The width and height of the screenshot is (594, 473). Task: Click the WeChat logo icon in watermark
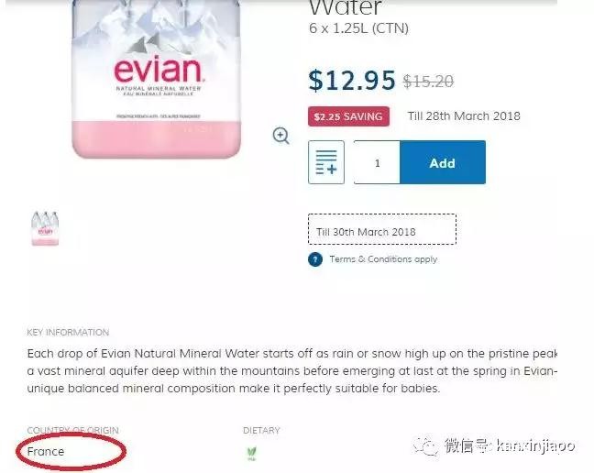[x=424, y=446]
